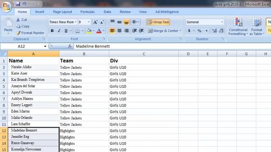
Task: Open the font name dropdown
Action: (x=76, y=22)
